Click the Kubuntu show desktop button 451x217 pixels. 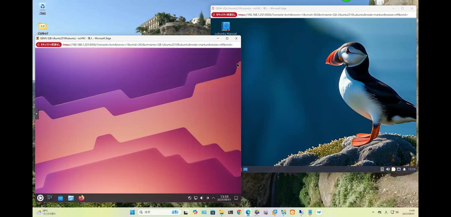pyautogui.click(x=236, y=198)
